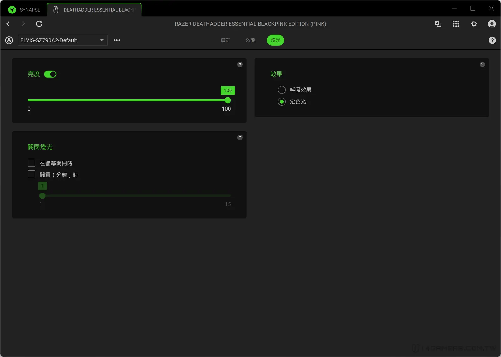This screenshot has width=501, height=357.
Task: Select the 呼吸效果 radio button
Action: click(282, 90)
